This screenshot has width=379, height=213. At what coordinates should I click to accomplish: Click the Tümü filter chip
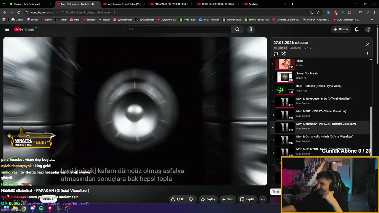(x=276, y=192)
